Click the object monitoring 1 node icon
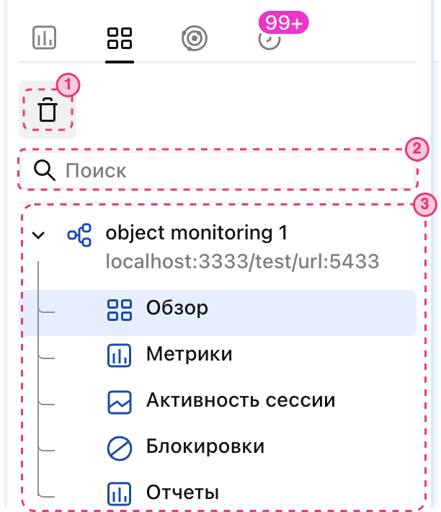This screenshot has width=441, height=512. (79, 234)
